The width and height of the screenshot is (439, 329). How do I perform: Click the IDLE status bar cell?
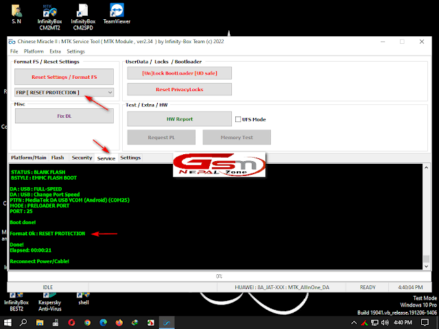[x=48, y=287]
